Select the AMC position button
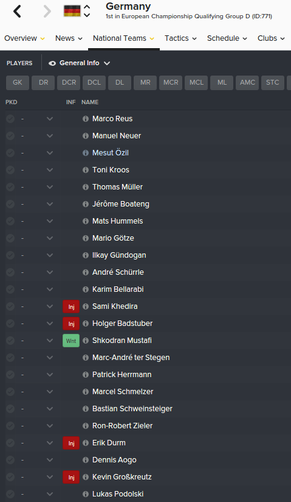Image resolution: width=291 pixels, height=502 pixels. tap(247, 83)
